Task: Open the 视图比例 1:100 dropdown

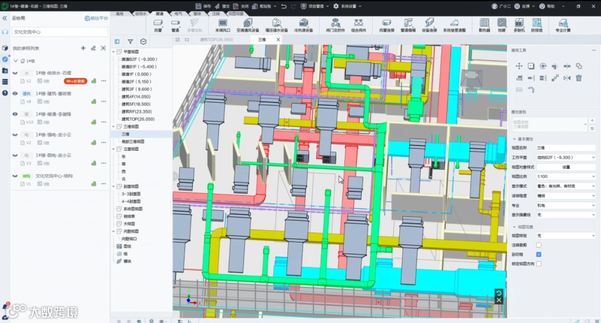Action: 565,177
